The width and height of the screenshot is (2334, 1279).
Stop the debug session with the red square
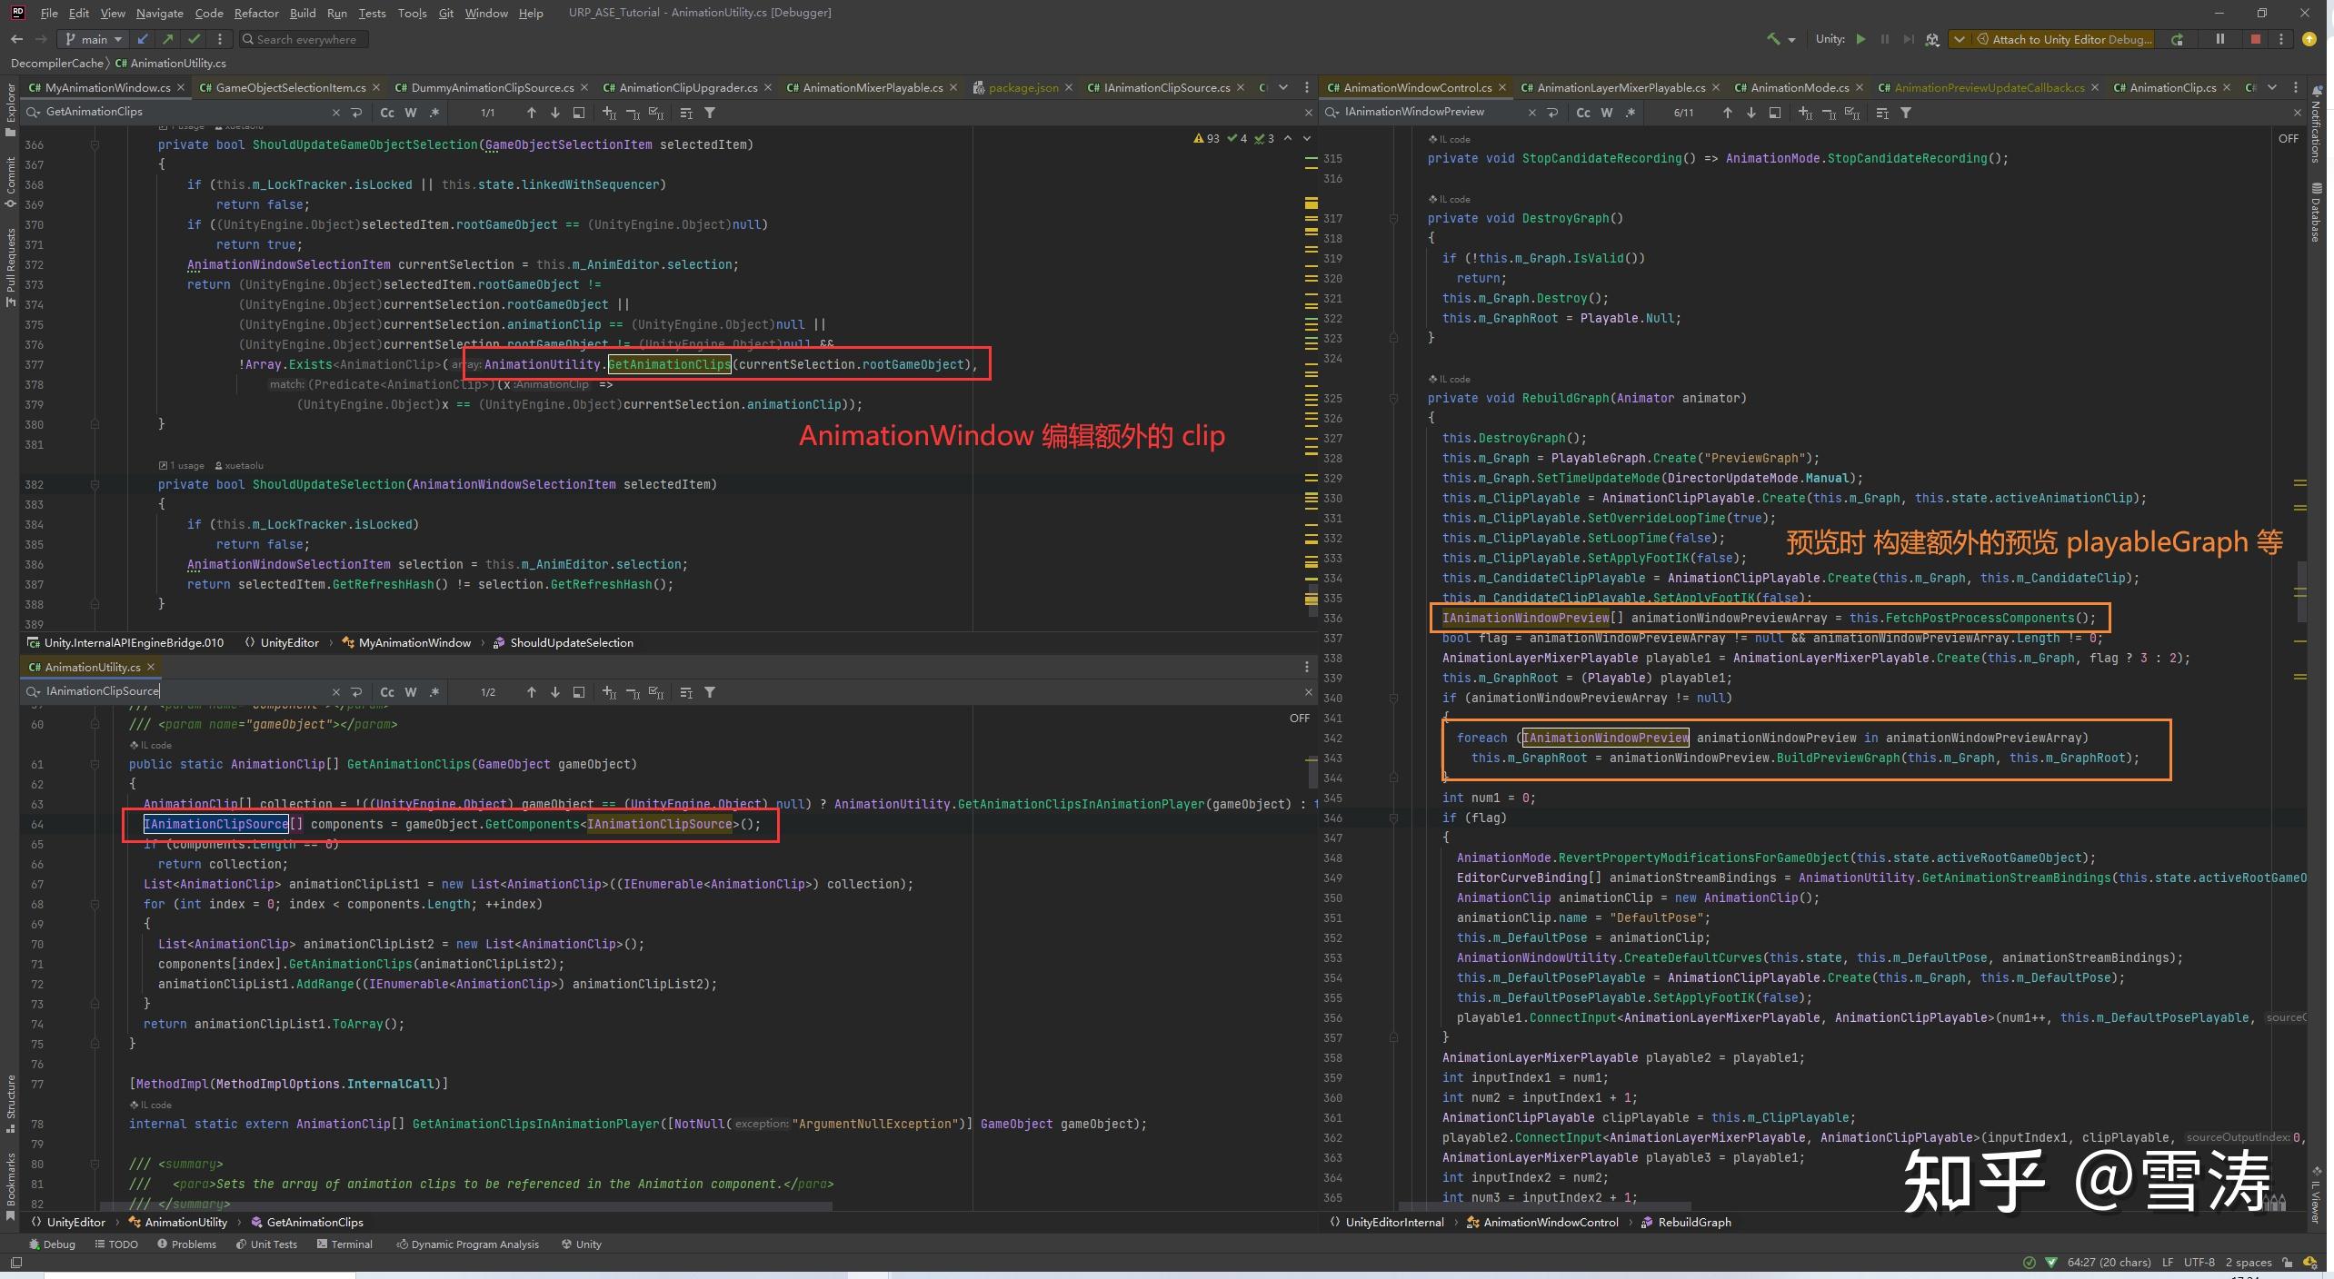[x=2255, y=39]
